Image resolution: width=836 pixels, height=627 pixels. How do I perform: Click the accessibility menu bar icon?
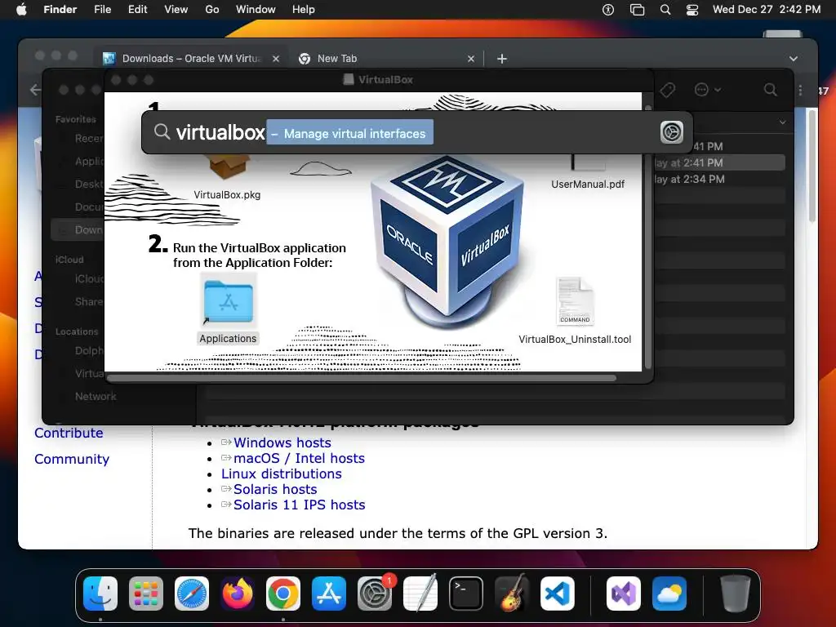pos(607,10)
